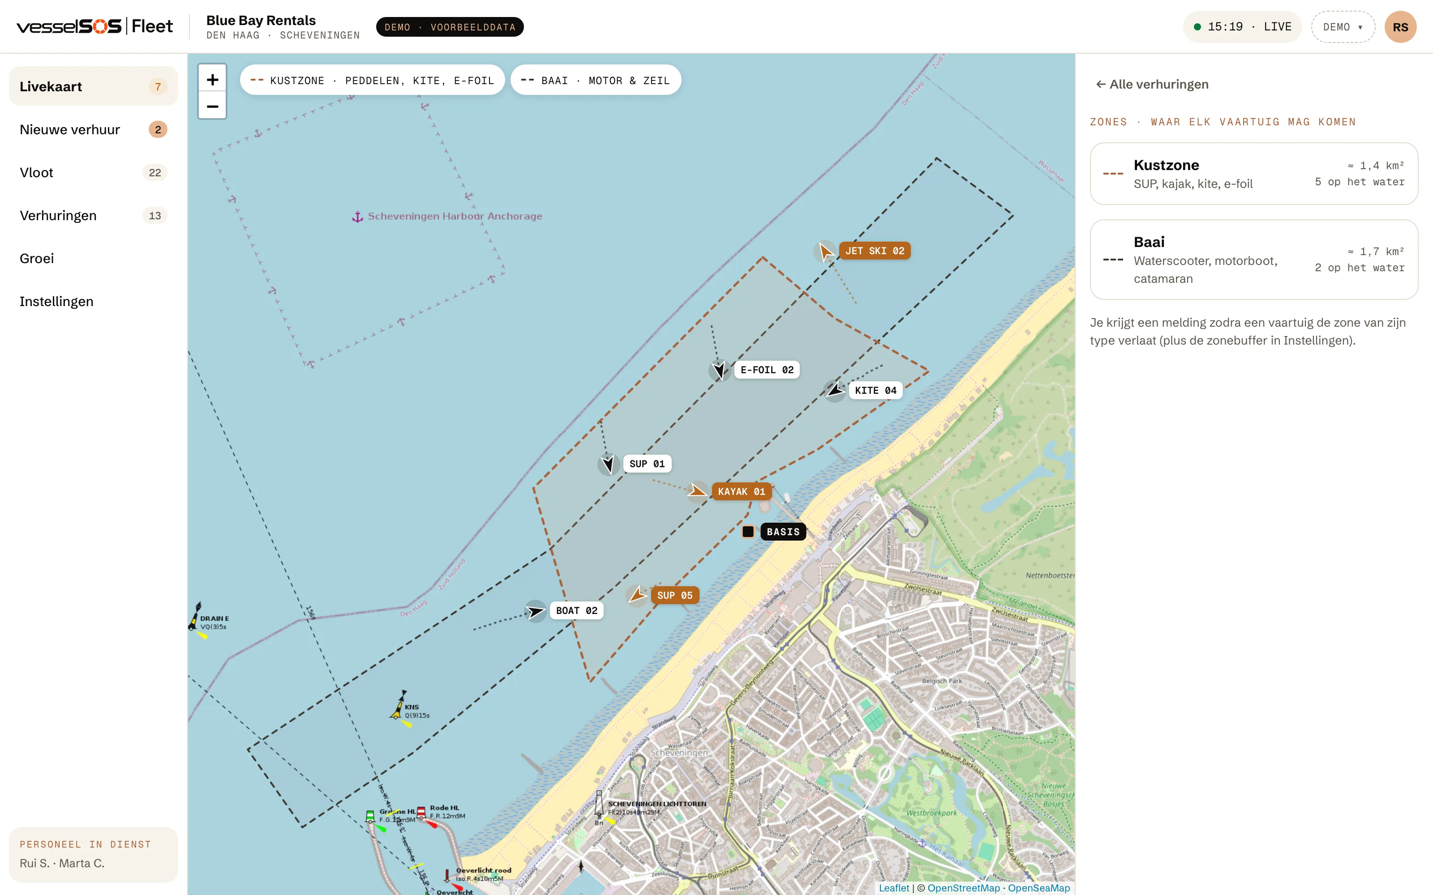Screen dimensions: 1433x895
Task: Click the Scheveningen Harbour Anchorage anchor icon
Action: pyautogui.click(x=358, y=217)
